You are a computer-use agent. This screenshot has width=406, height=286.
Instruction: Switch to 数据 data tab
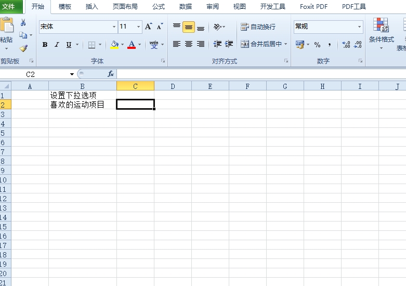pyautogui.click(x=186, y=6)
